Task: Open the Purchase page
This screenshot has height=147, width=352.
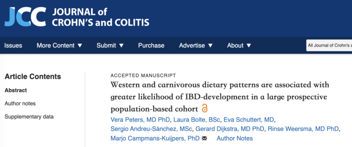Action: click(151, 45)
